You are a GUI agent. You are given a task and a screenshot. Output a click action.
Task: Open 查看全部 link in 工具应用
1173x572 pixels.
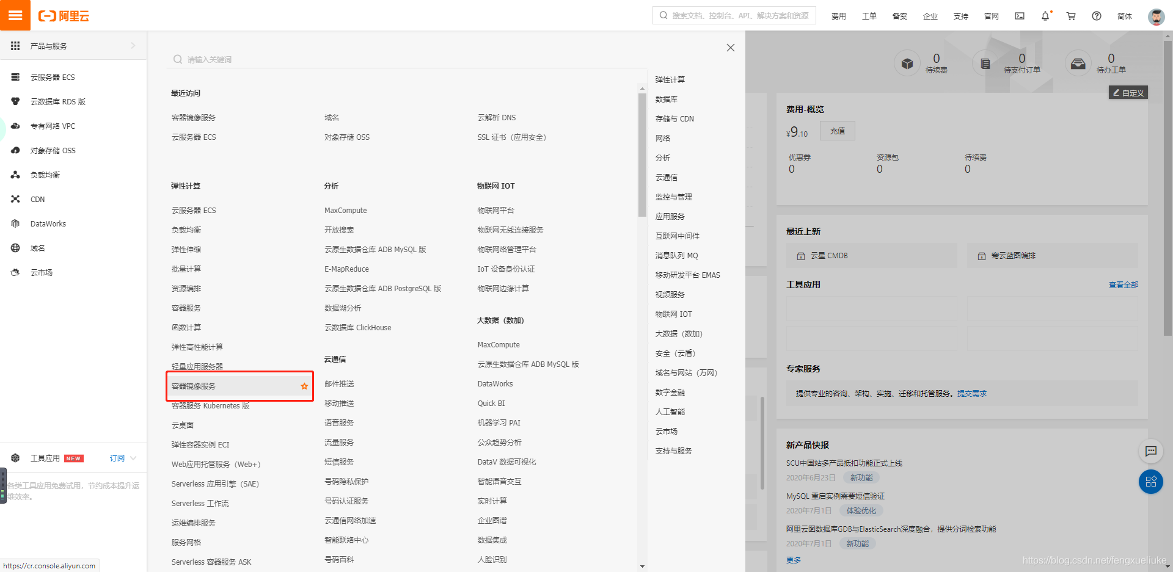[x=1124, y=284]
